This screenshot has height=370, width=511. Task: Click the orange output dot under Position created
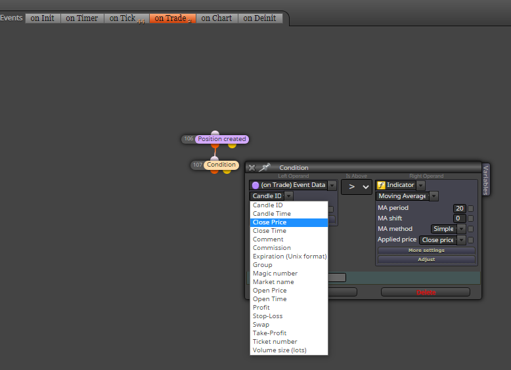(x=215, y=146)
